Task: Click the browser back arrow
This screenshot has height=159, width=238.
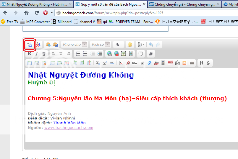Action: (x=5, y=13)
